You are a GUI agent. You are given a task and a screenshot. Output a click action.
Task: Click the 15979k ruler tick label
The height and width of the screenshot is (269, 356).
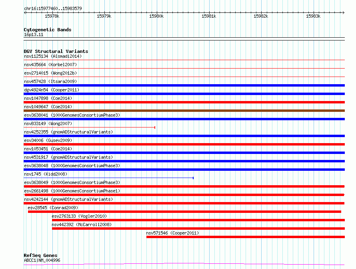[104, 16]
